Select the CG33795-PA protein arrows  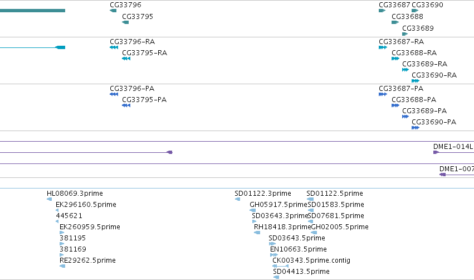(126, 105)
